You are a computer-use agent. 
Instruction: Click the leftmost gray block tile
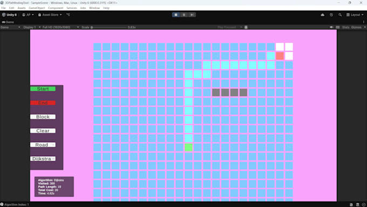coord(216,92)
